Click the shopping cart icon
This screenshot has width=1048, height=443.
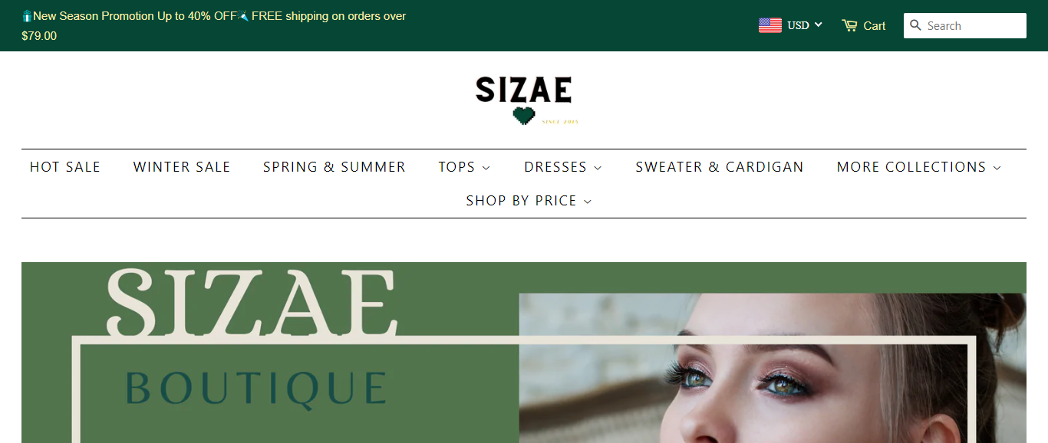pyautogui.click(x=849, y=25)
